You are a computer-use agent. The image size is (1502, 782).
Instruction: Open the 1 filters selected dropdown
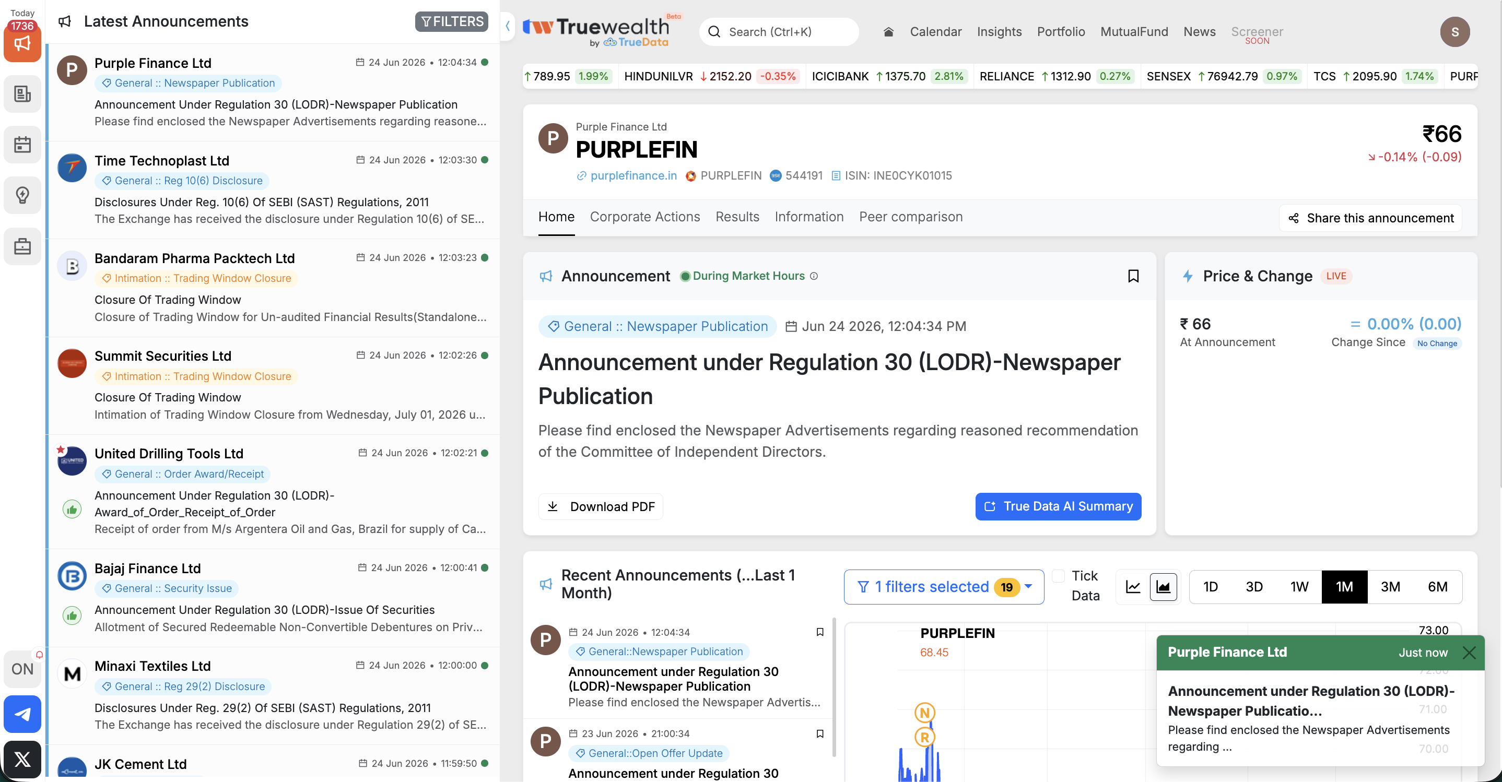(943, 587)
